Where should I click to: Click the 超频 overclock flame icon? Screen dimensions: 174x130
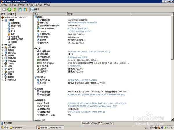9,34
